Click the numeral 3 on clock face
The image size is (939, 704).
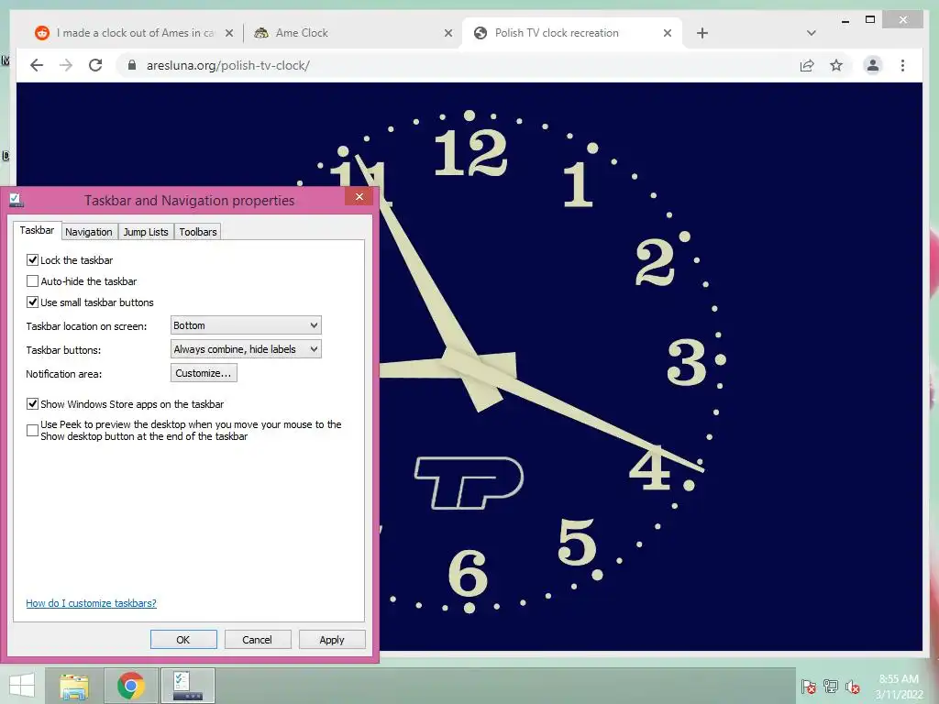pyautogui.click(x=687, y=361)
